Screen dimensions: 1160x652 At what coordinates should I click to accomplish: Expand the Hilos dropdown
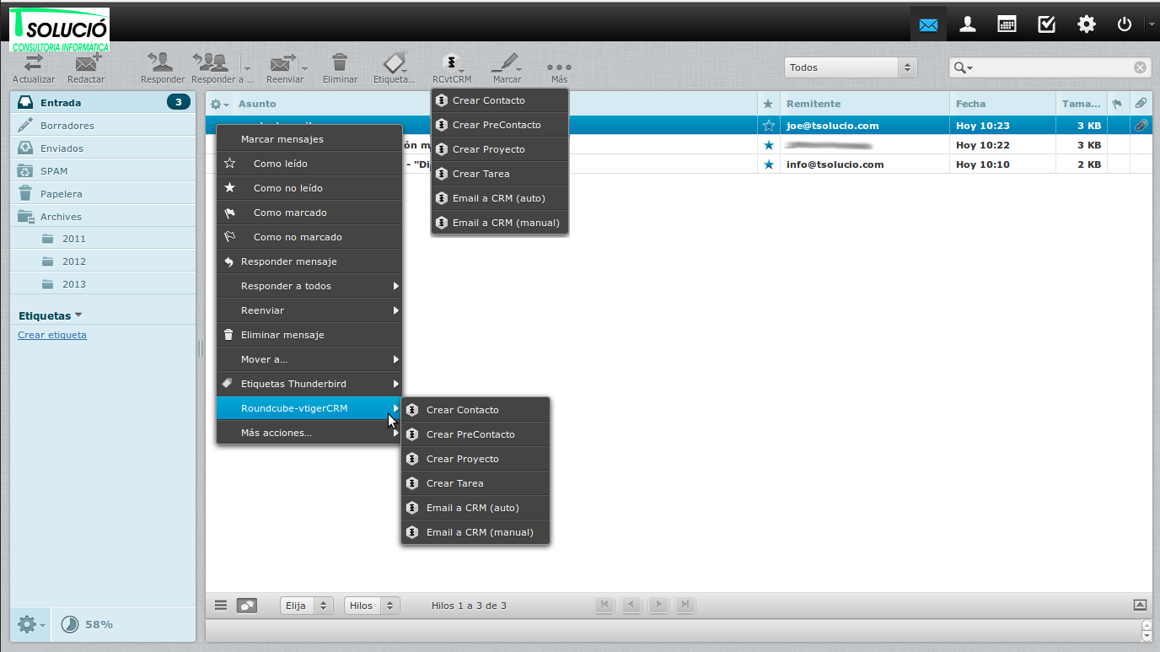(372, 606)
